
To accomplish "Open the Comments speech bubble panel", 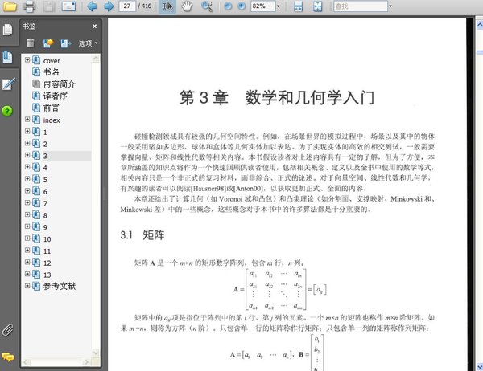I will click(8, 357).
